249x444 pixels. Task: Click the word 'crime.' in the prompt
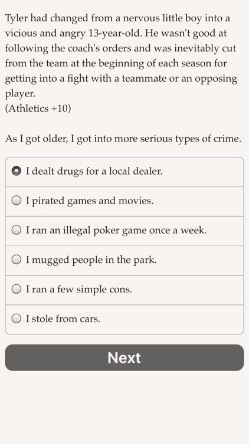click(227, 139)
